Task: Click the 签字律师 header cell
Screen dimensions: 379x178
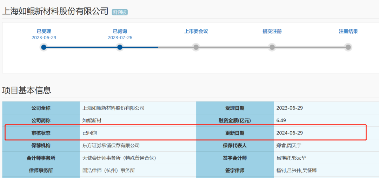Action: [x=235, y=171]
